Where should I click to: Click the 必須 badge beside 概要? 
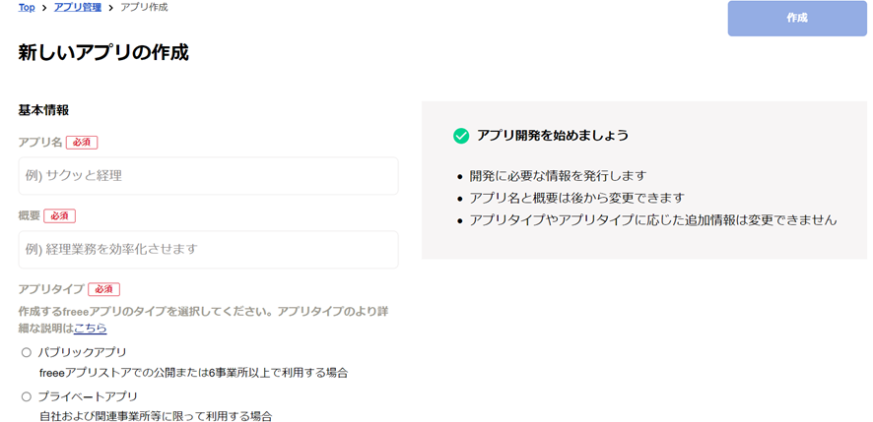(60, 216)
